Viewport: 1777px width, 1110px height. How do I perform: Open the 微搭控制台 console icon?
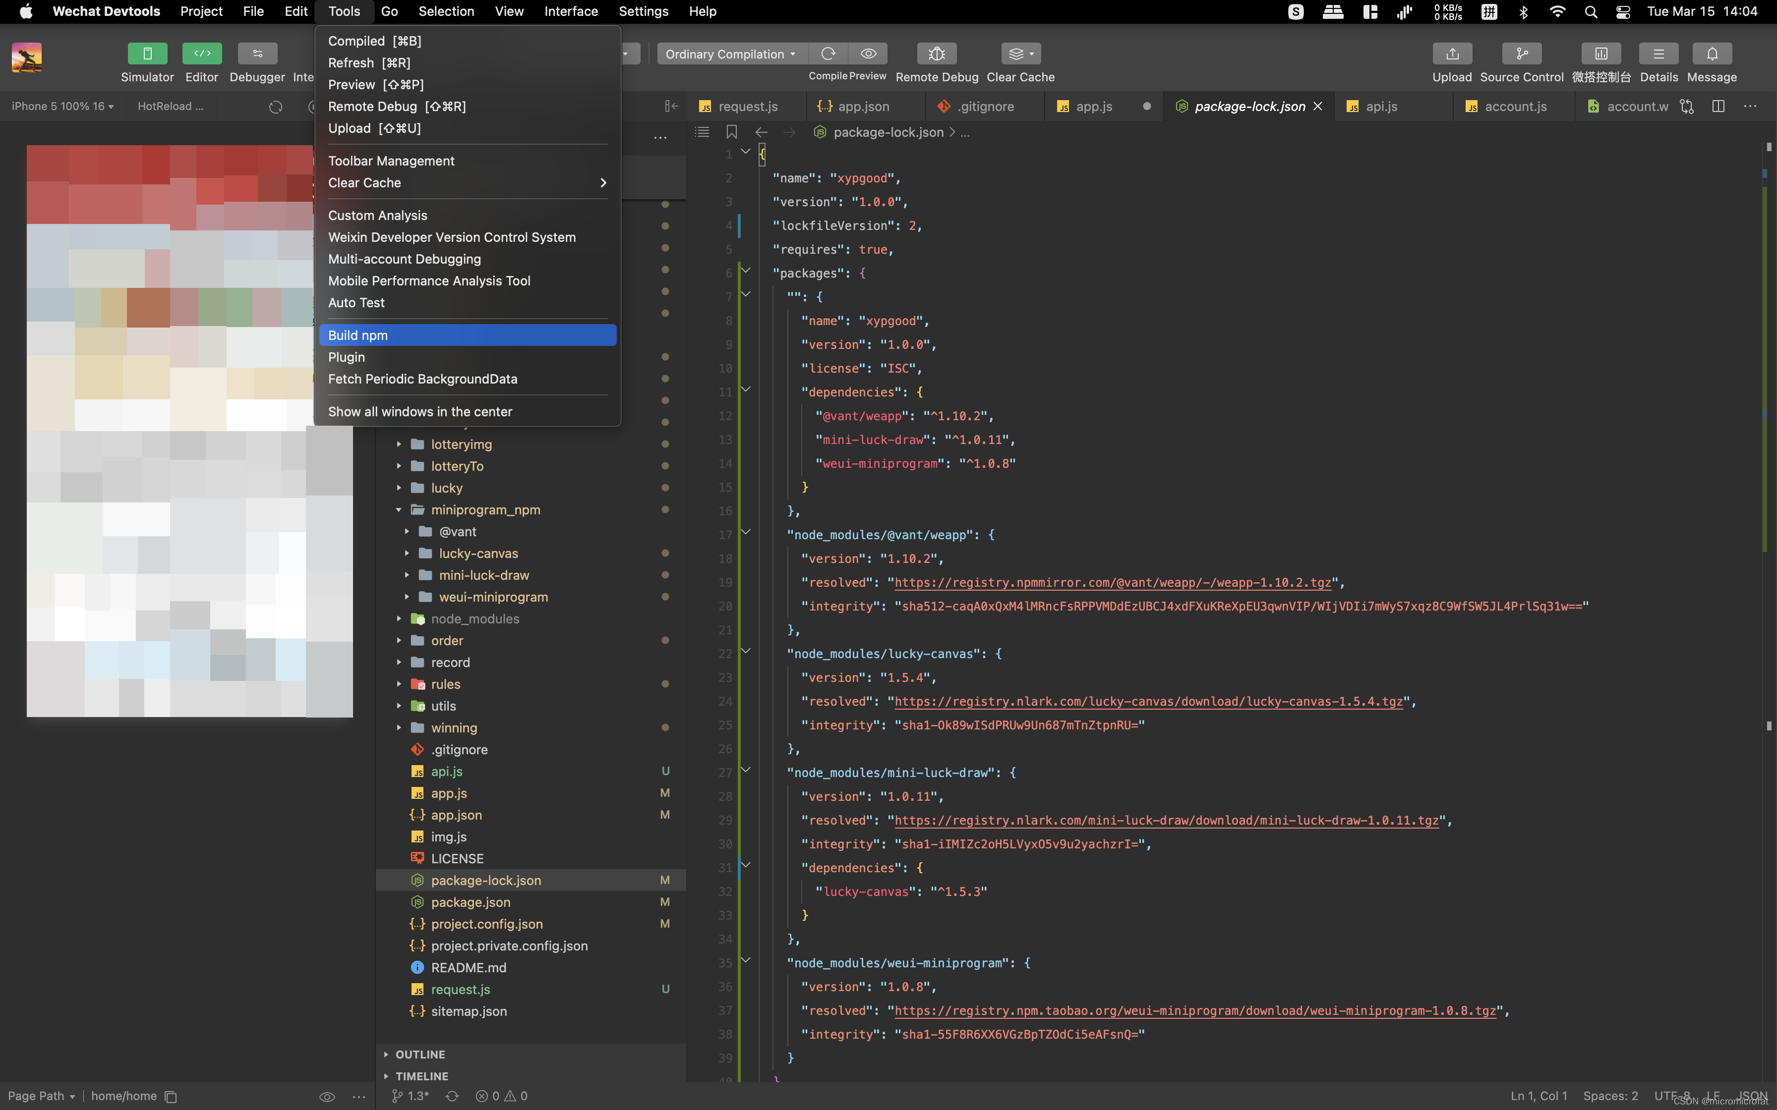point(1601,54)
